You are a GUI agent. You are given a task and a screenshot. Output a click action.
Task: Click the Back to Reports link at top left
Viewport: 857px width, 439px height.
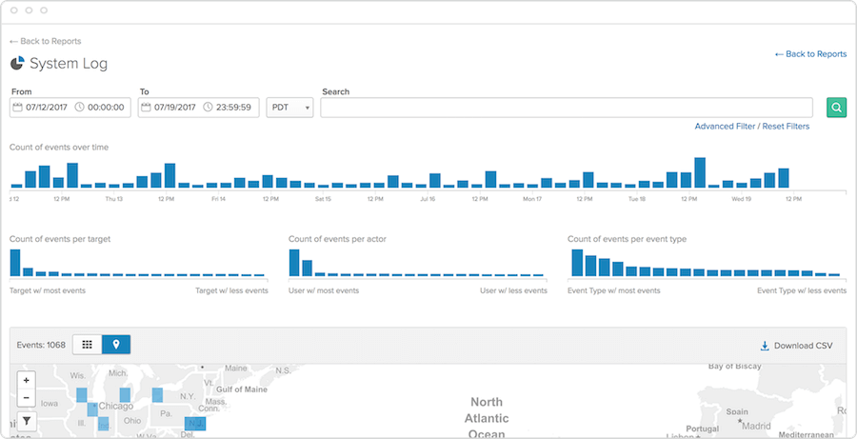(45, 41)
